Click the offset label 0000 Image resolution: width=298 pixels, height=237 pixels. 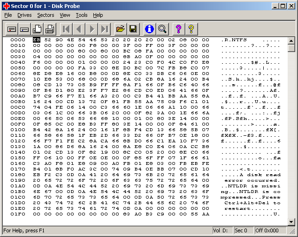click(x=18, y=40)
